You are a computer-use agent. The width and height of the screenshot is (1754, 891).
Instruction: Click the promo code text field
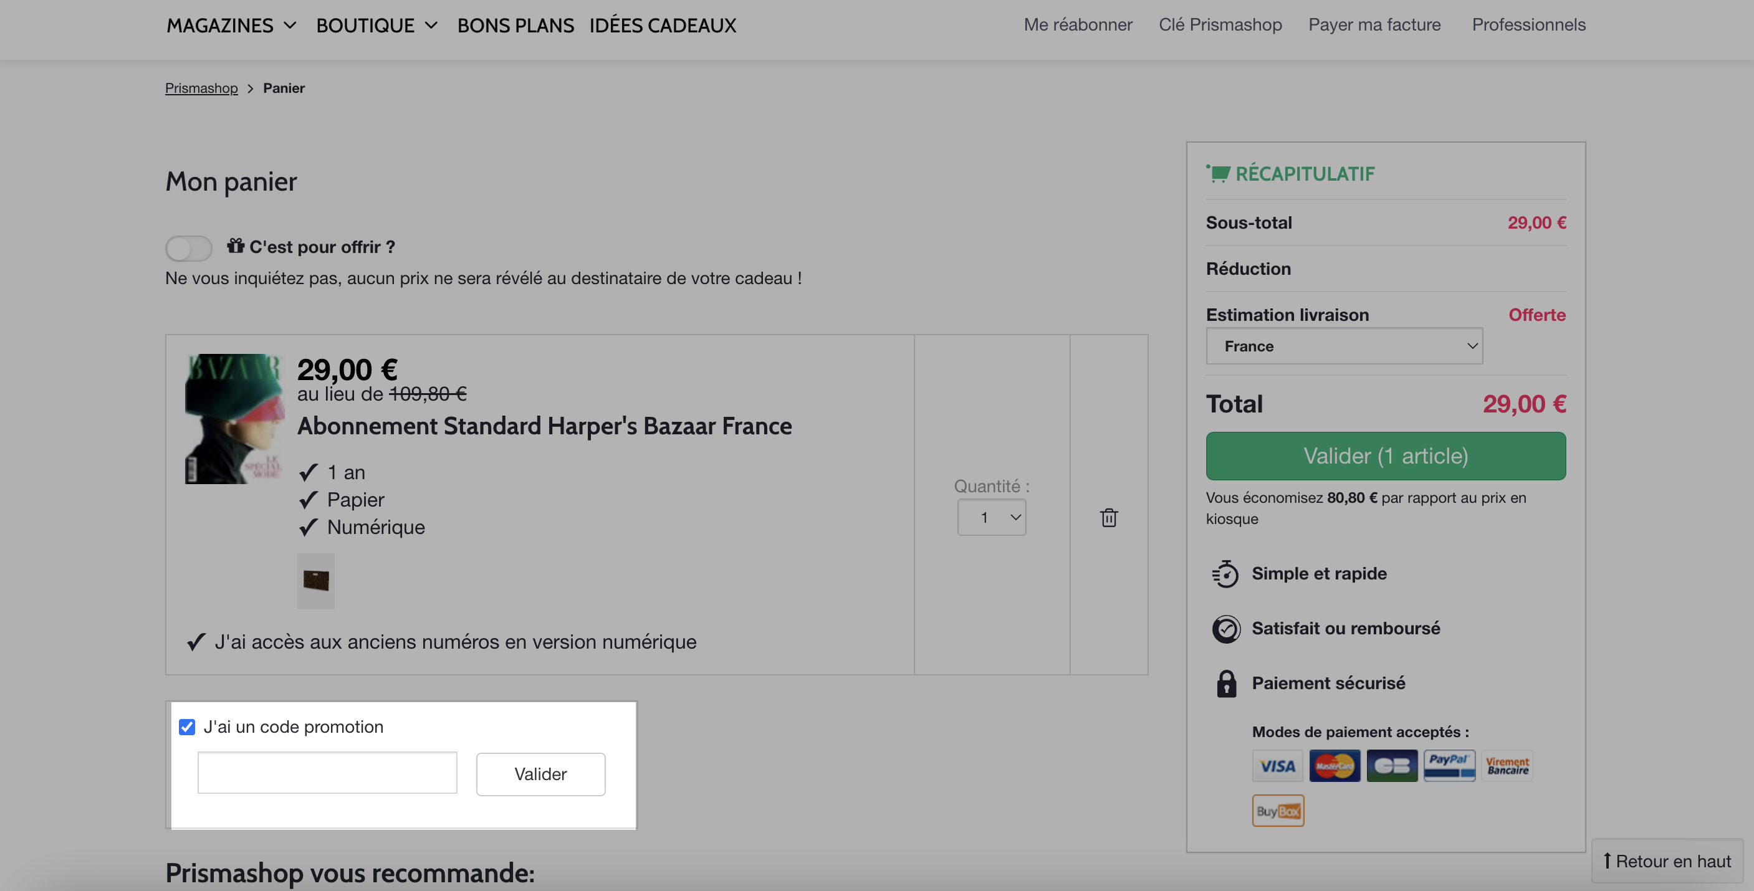[327, 773]
